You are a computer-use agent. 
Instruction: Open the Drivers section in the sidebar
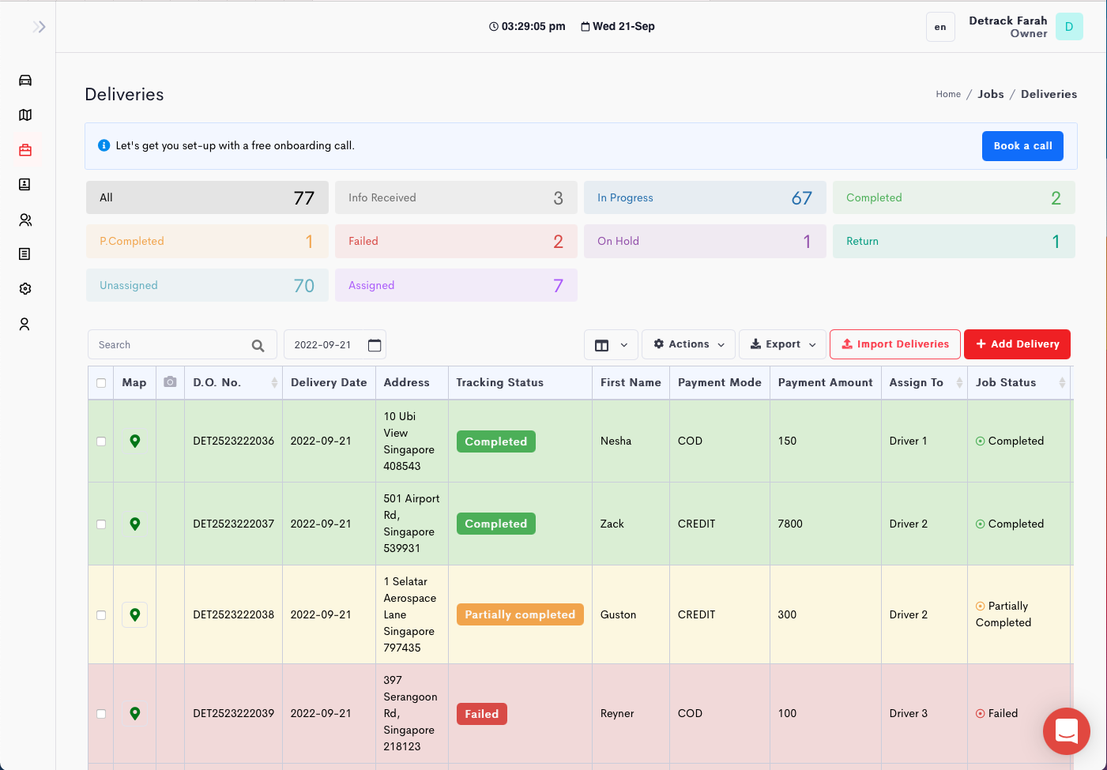click(x=24, y=219)
